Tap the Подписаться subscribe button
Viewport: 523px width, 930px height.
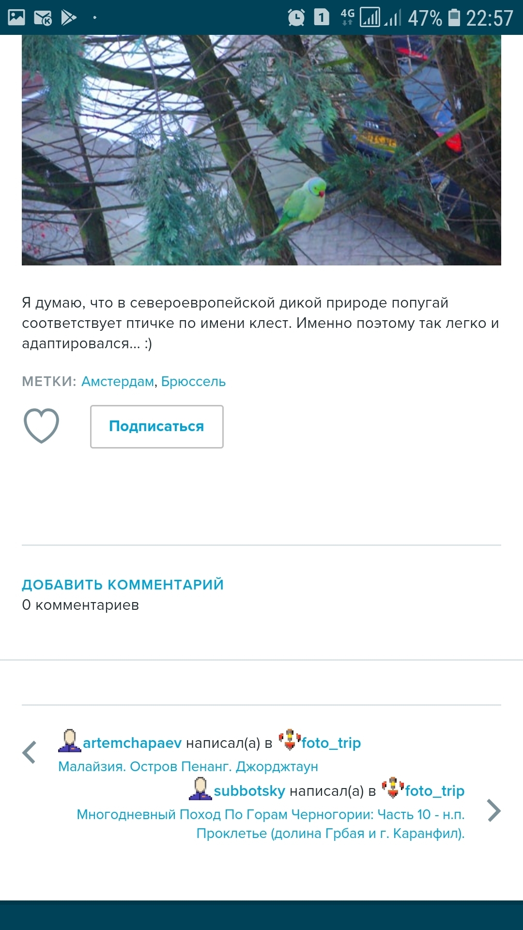156,427
